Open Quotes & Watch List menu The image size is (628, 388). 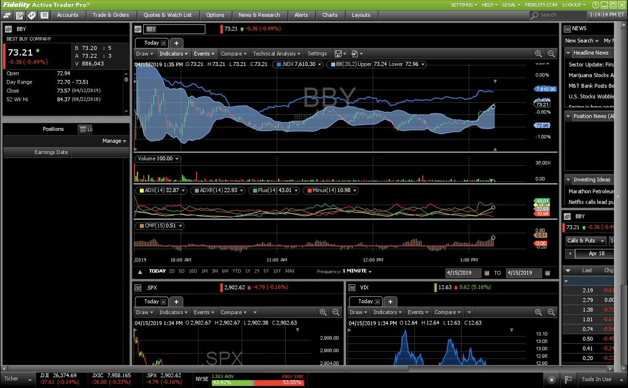point(167,15)
